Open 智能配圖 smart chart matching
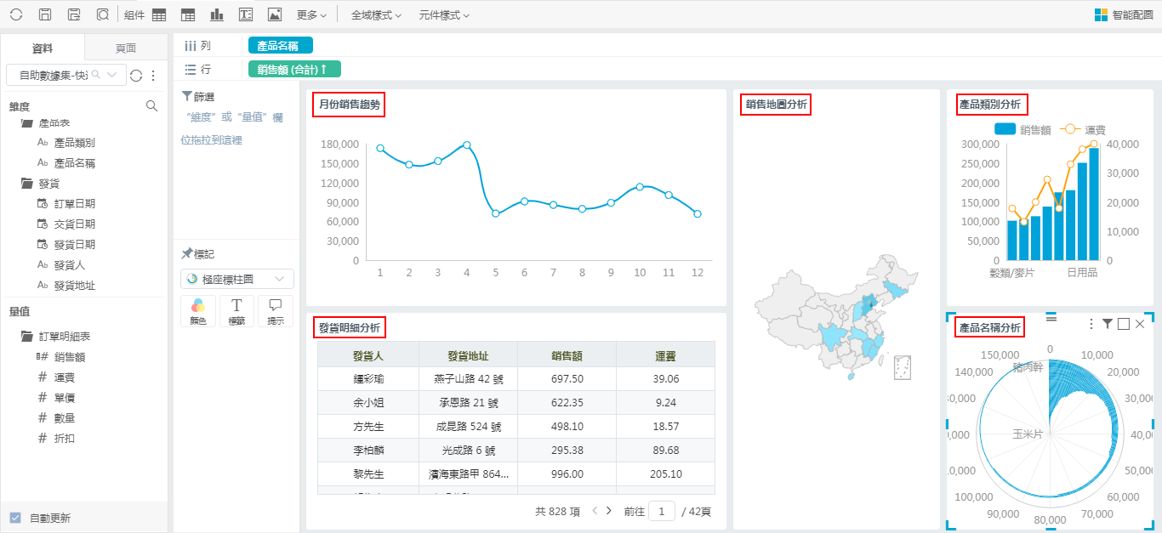This screenshot has width=1162, height=533. coord(1123,14)
